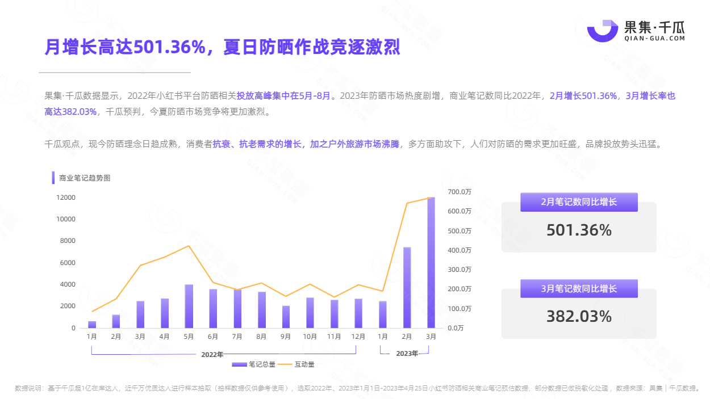Click the 2023年 bracket label
Viewport: 710px width, 399px height.
click(x=407, y=354)
